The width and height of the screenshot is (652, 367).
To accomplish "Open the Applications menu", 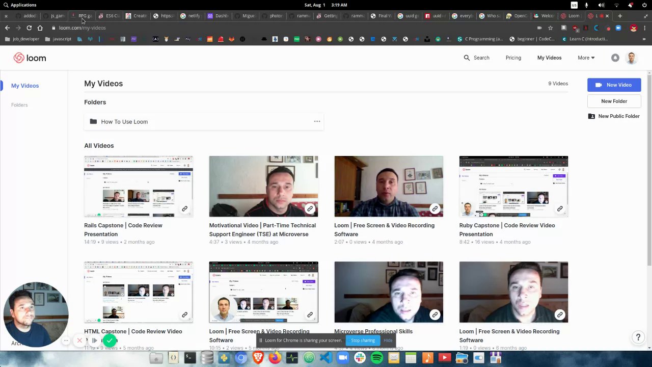I will point(20,5).
